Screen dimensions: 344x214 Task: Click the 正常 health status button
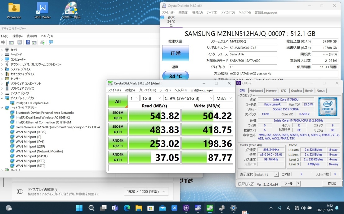(x=176, y=53)
